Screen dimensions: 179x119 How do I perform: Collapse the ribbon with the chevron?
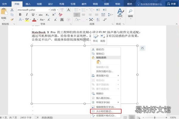click(177, 24)
